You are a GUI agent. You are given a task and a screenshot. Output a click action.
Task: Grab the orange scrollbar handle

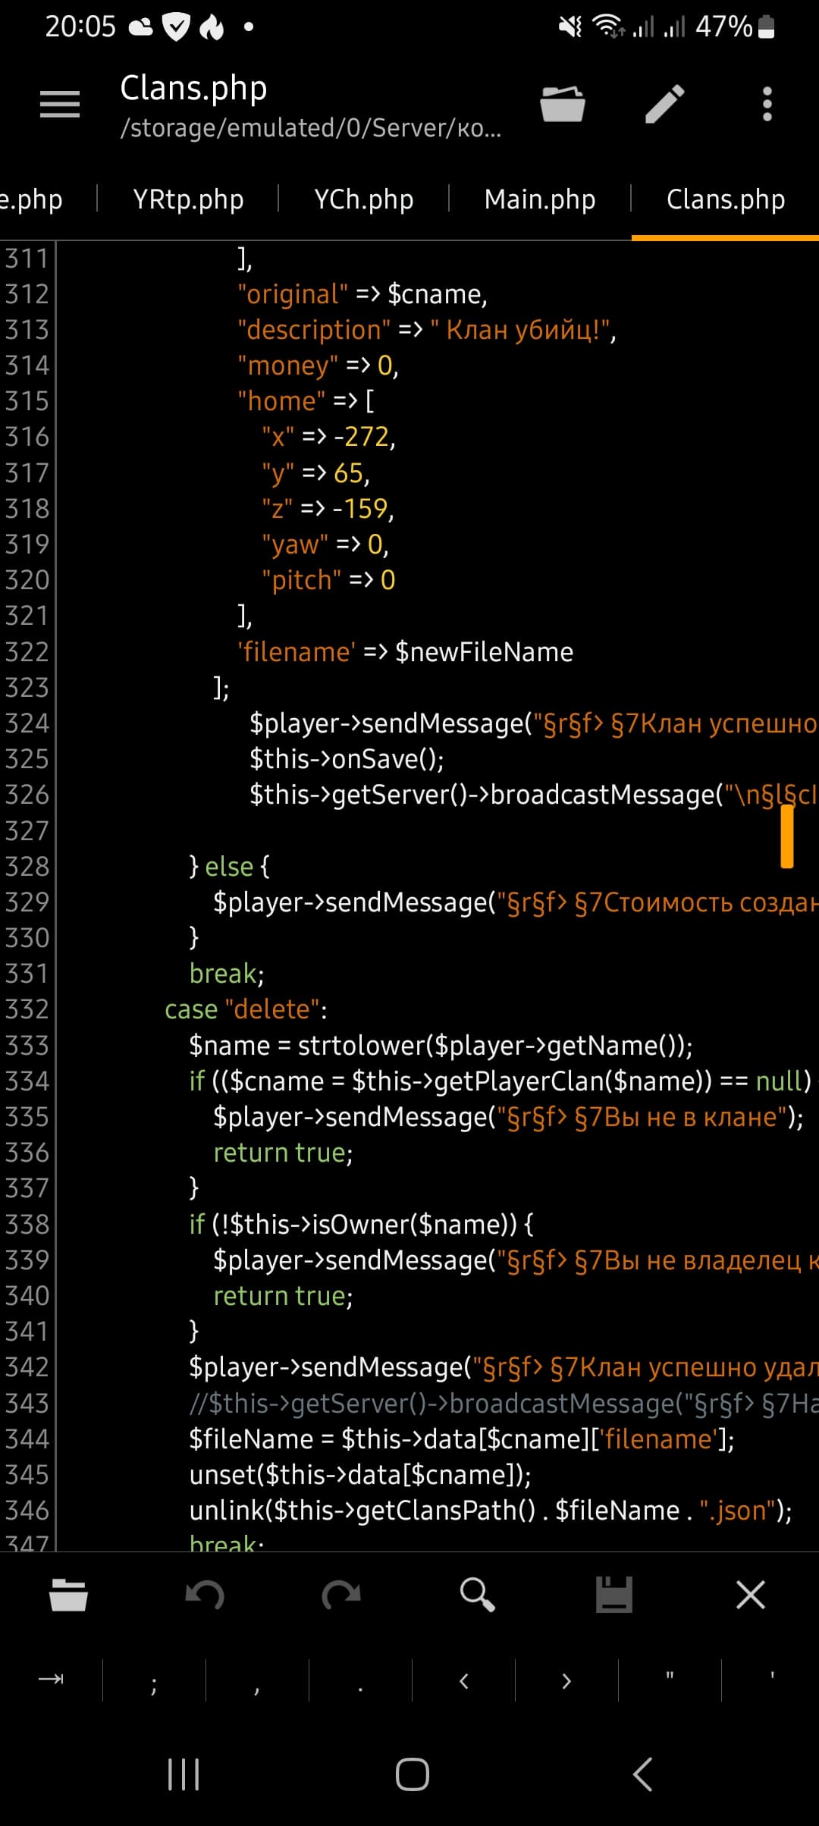(787, 836)
